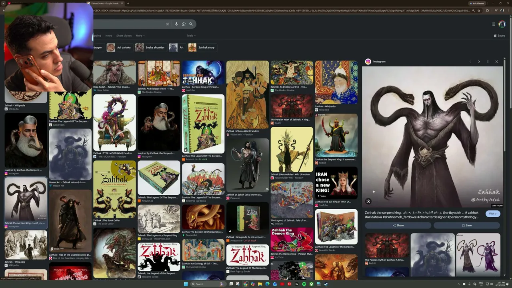Open the Reza Fallah Zahhak thumbnail
This screenshot has height=288, width=512.
(x=114, y=73)
